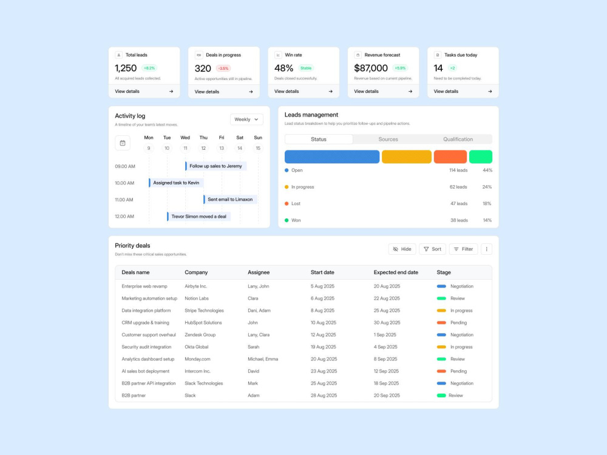The width and height of the screenshot is (607, 455).
Task: Click the Open legend row in Leads management
Action: coord(388,170)
